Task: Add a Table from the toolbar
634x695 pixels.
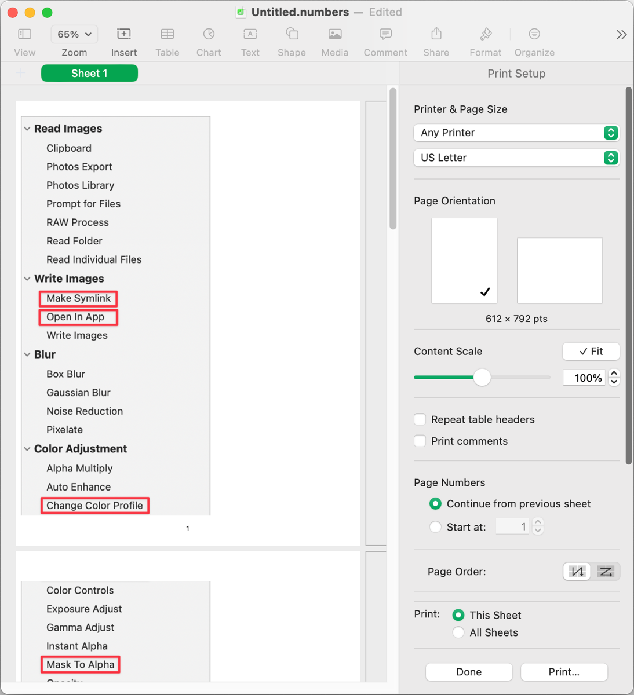Action: pyautogui.click(x=167, y=35)
